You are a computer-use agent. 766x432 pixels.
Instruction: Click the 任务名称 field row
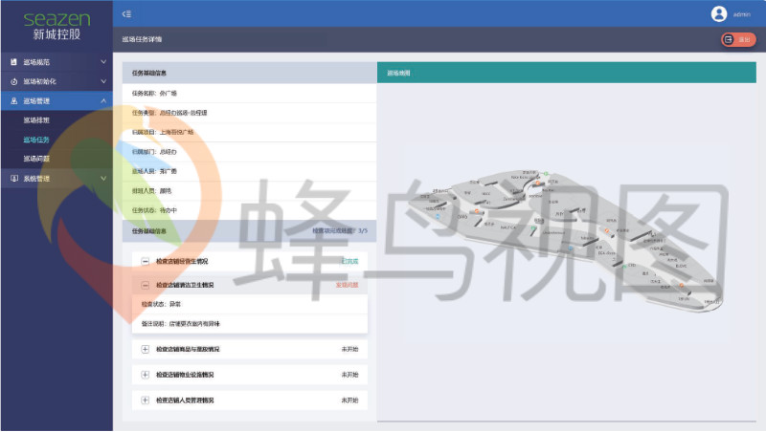249,93
